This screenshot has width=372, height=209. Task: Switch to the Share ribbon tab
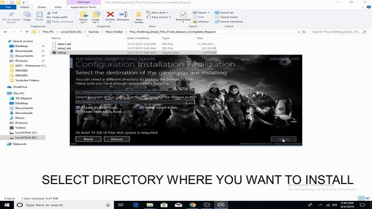pyautogui.click(x=41, y=7)
